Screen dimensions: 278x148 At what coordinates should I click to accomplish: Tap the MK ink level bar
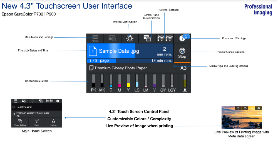[102, 81]
